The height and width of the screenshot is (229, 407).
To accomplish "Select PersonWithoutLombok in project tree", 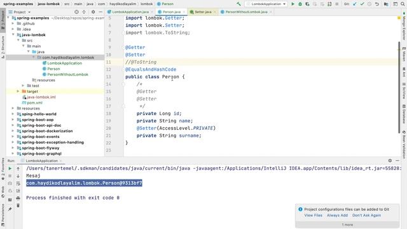I will (x=67, y=74).
